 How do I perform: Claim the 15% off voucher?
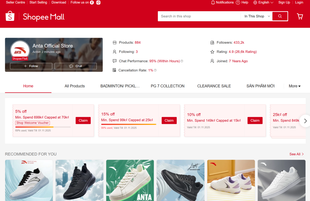pyautogui.click(x=169, y=120)
